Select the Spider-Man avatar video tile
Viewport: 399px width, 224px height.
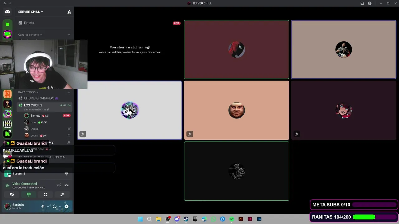237,49
